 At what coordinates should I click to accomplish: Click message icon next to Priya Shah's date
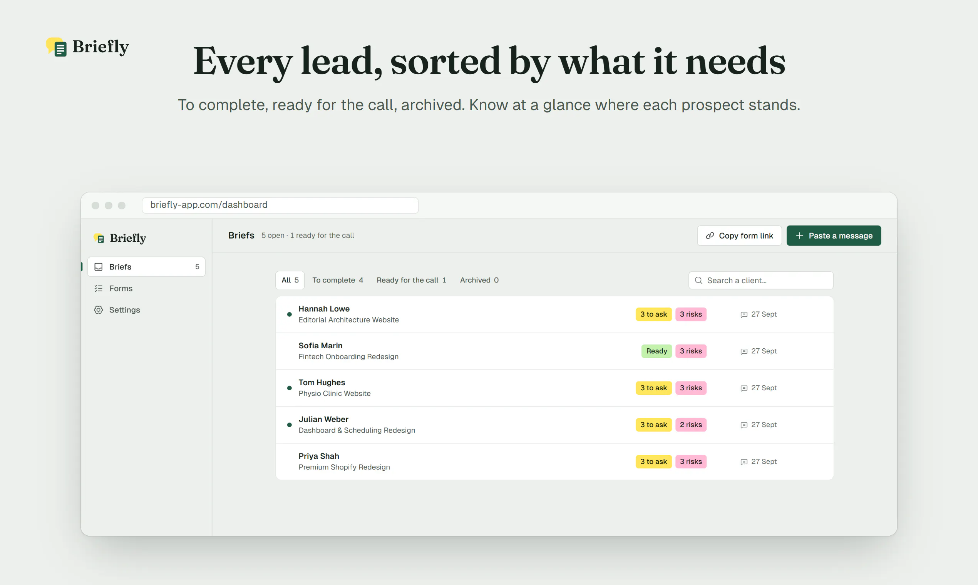[x=744, y=461]
